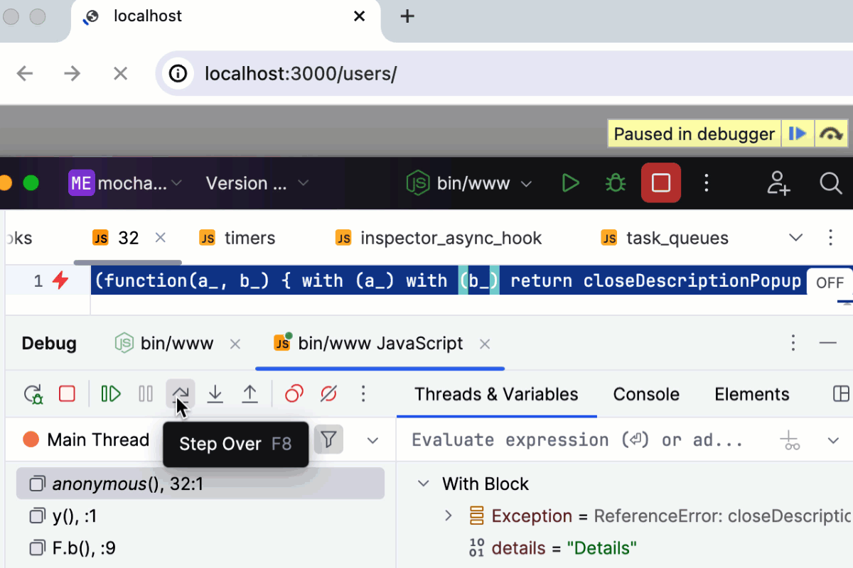Collapse the With Block section

[x=424, y=484]
